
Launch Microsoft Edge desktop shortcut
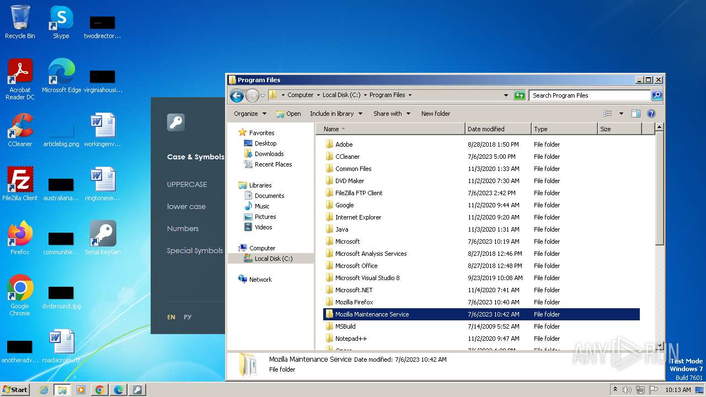coord(61,76)
